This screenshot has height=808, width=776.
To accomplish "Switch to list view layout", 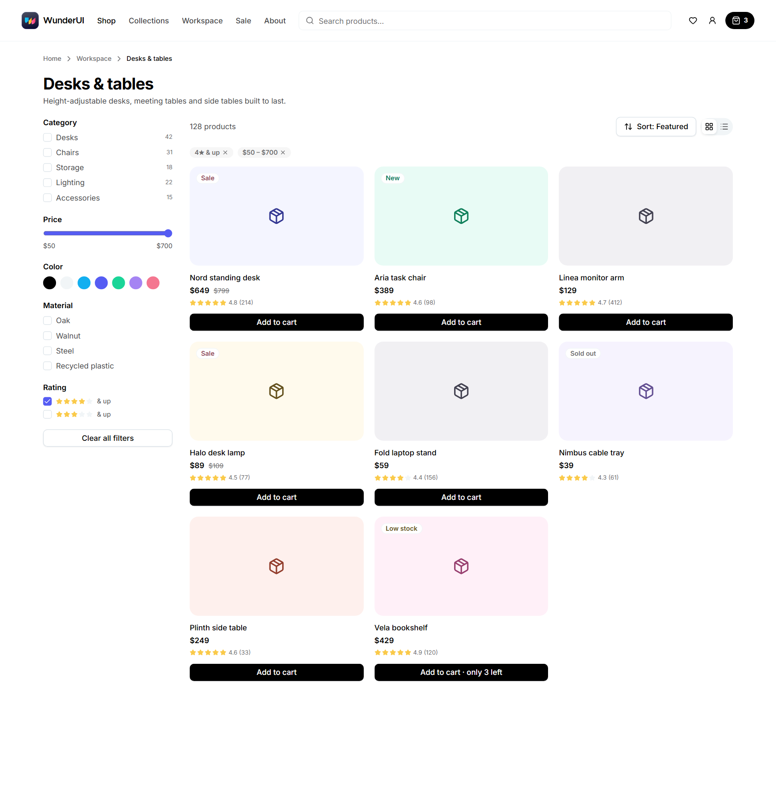I will [x=724, y=127].
